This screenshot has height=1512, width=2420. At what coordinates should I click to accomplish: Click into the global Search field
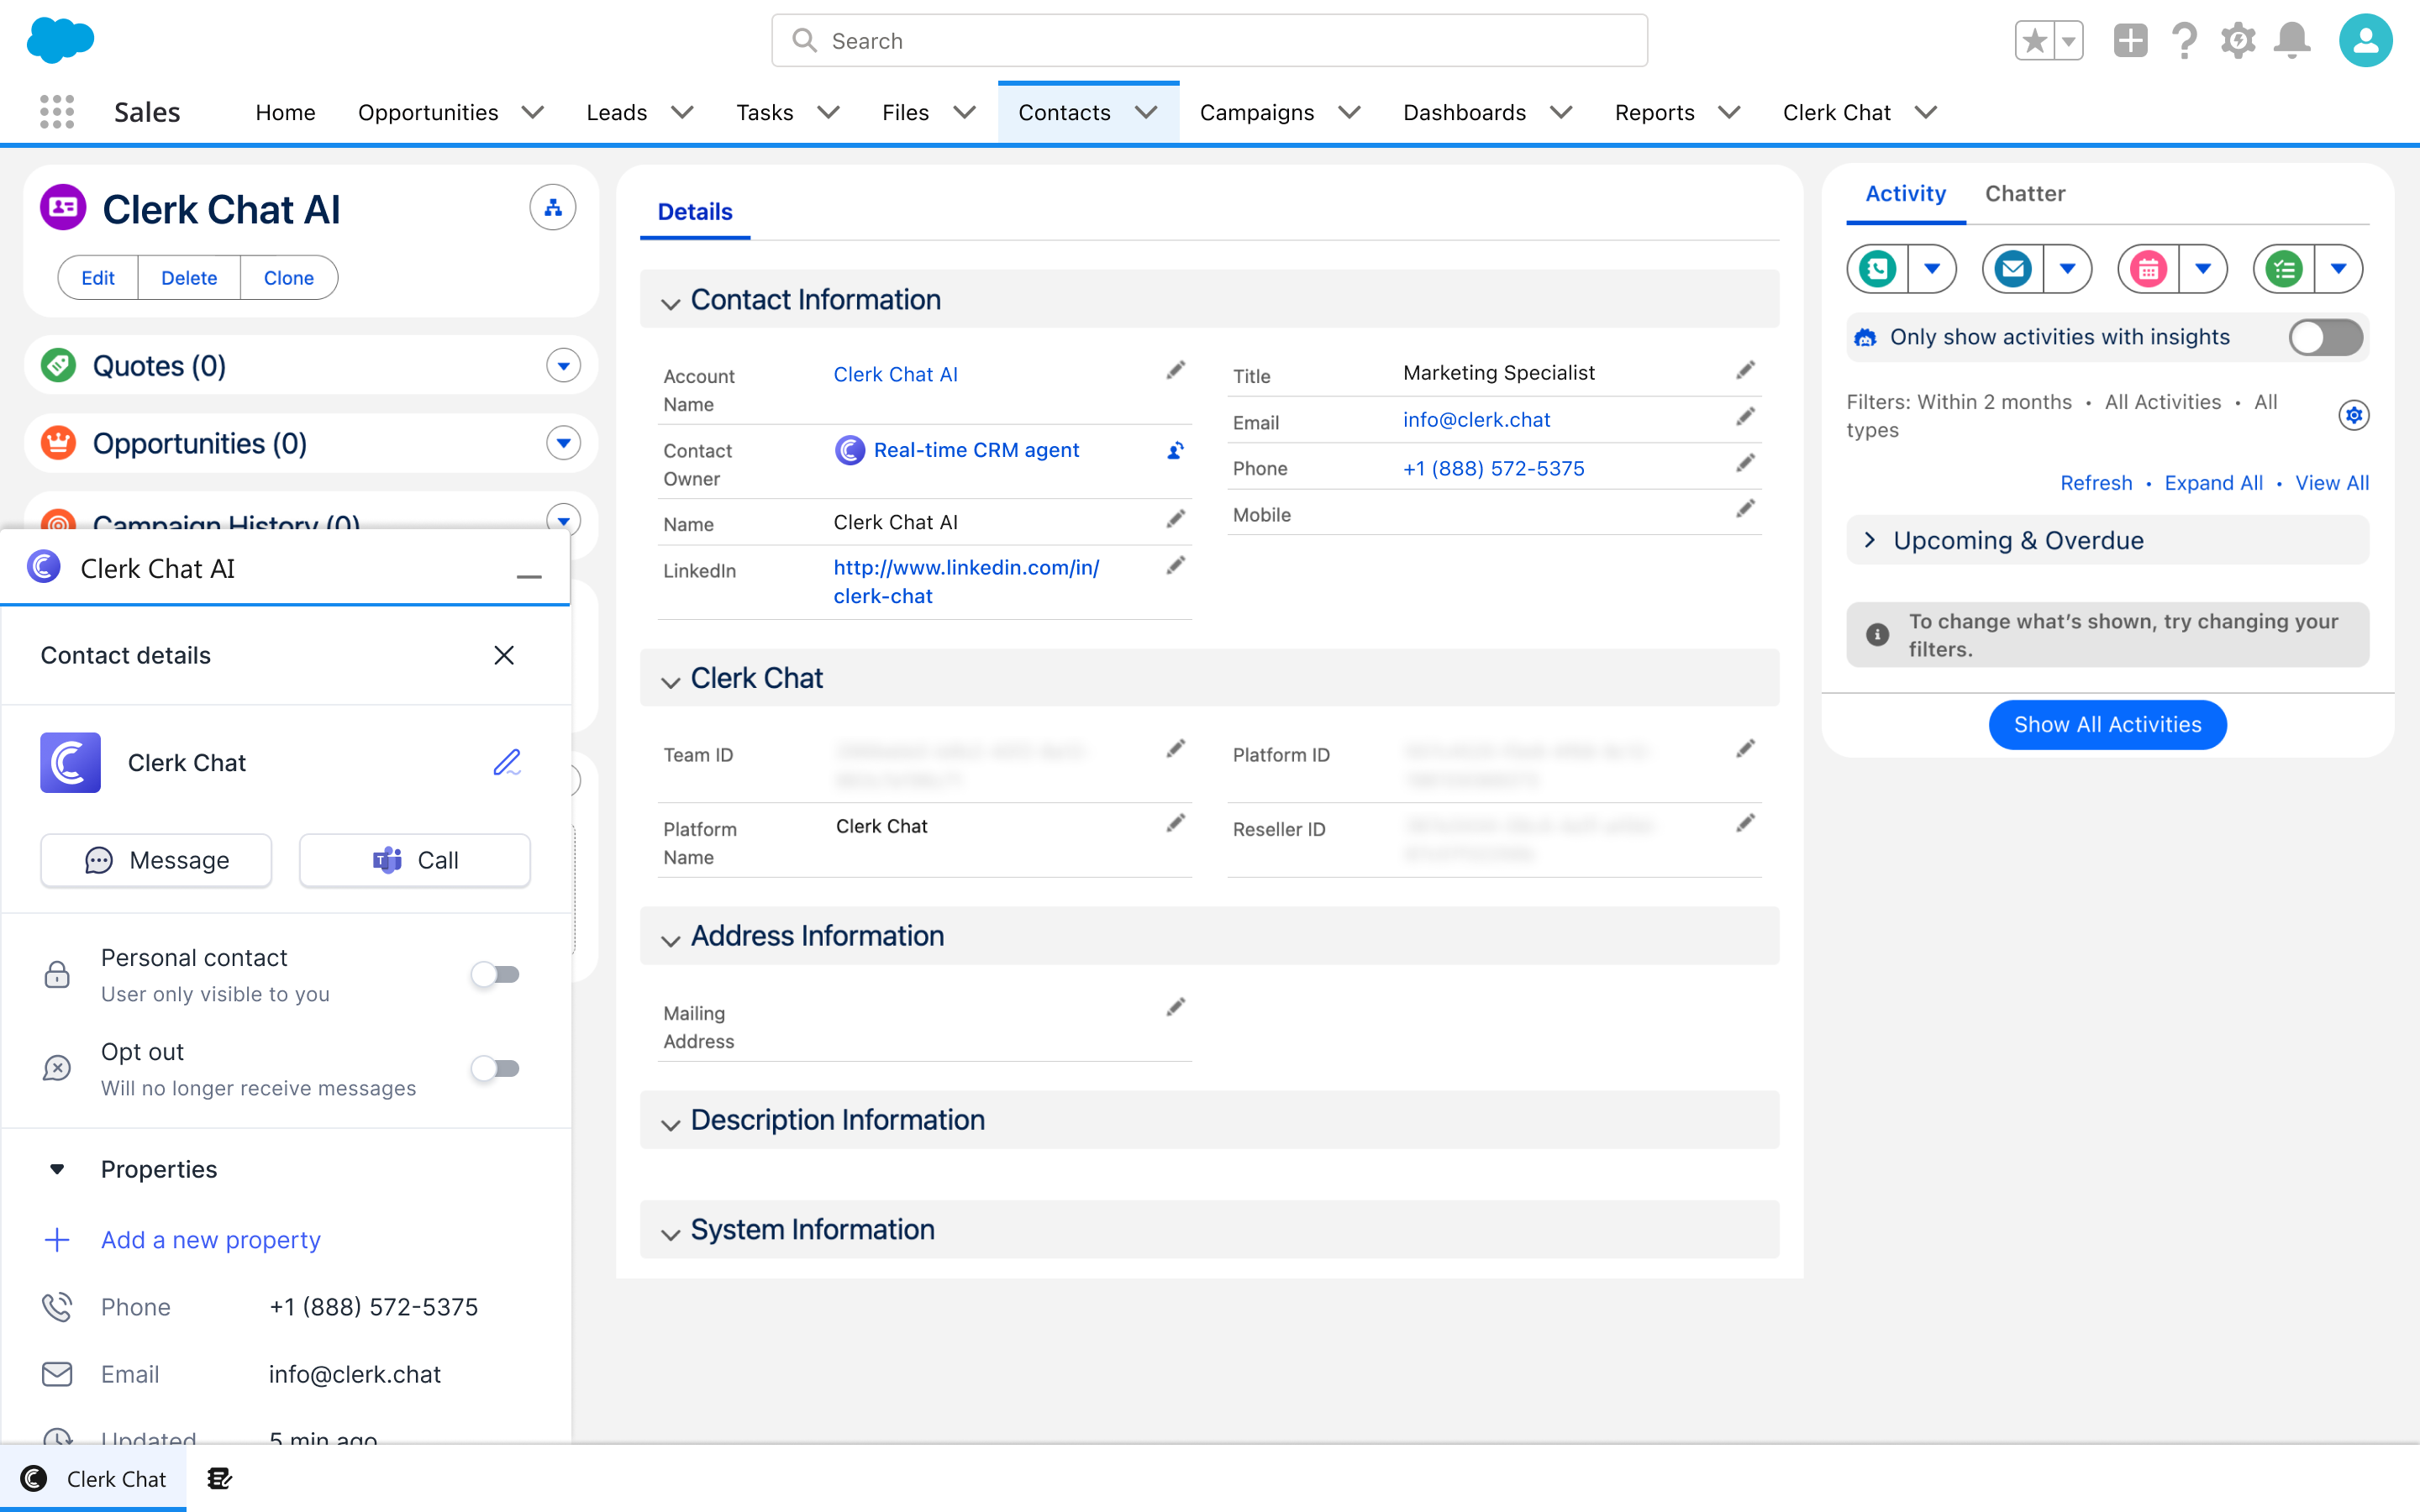point(1210,41)
